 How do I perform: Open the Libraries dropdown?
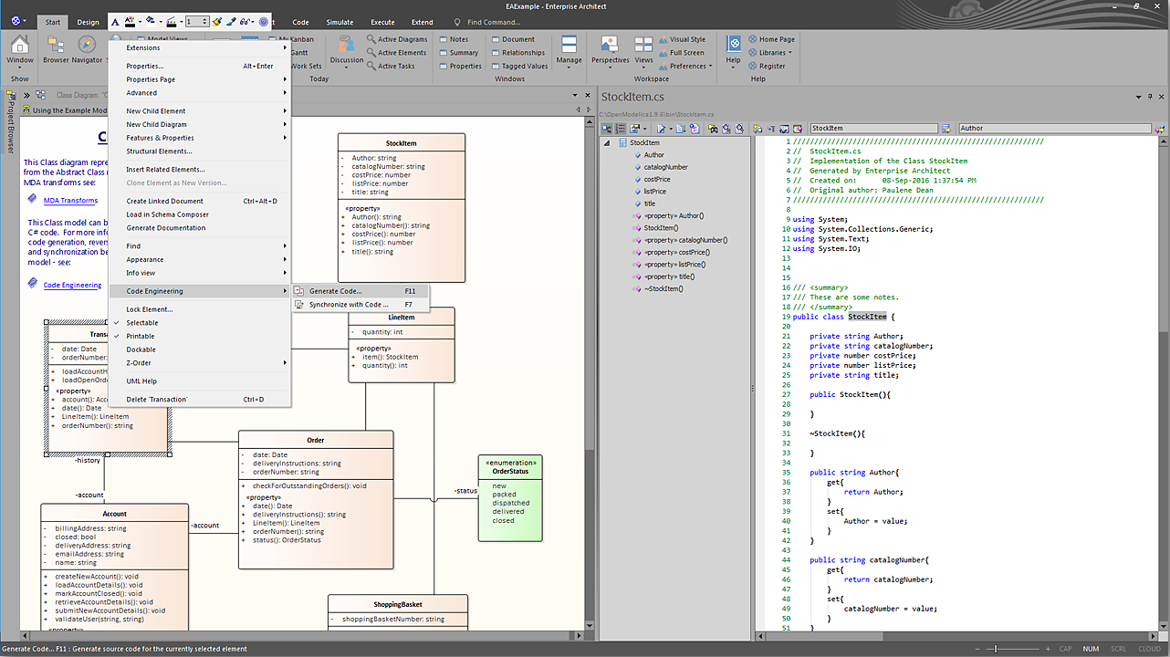(x=770, y=53)
